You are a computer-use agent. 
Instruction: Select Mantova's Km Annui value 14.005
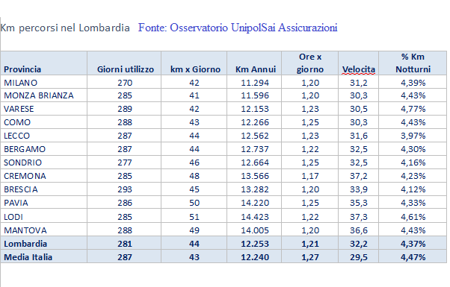(x=255, y=230)
